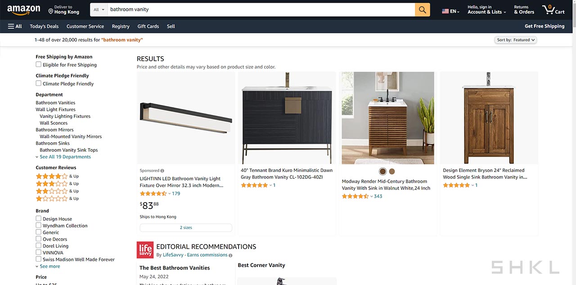Open the Bathroom Vanities department link
The width and height of the screenshot is (576, 285).
pos(55,103)
